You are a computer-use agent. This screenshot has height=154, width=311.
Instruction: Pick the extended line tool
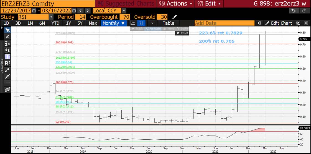tap(7, 76)
